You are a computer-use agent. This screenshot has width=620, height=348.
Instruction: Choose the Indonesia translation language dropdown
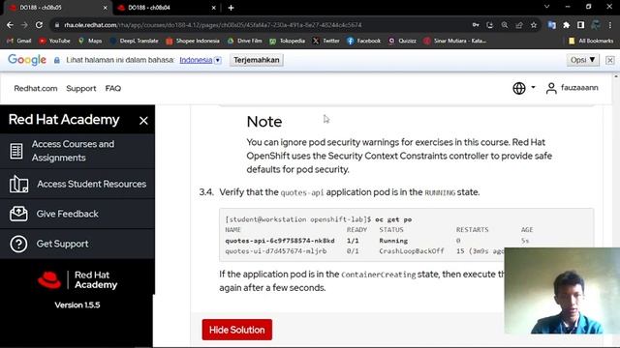click(201, 60)
